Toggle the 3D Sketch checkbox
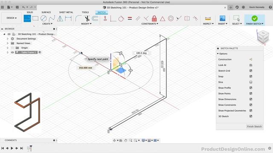Screen dimensions: 273x153 pos(251,116)
